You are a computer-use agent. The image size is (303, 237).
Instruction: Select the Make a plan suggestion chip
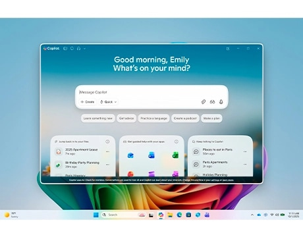pyautogui.click(x=211, y=118)
